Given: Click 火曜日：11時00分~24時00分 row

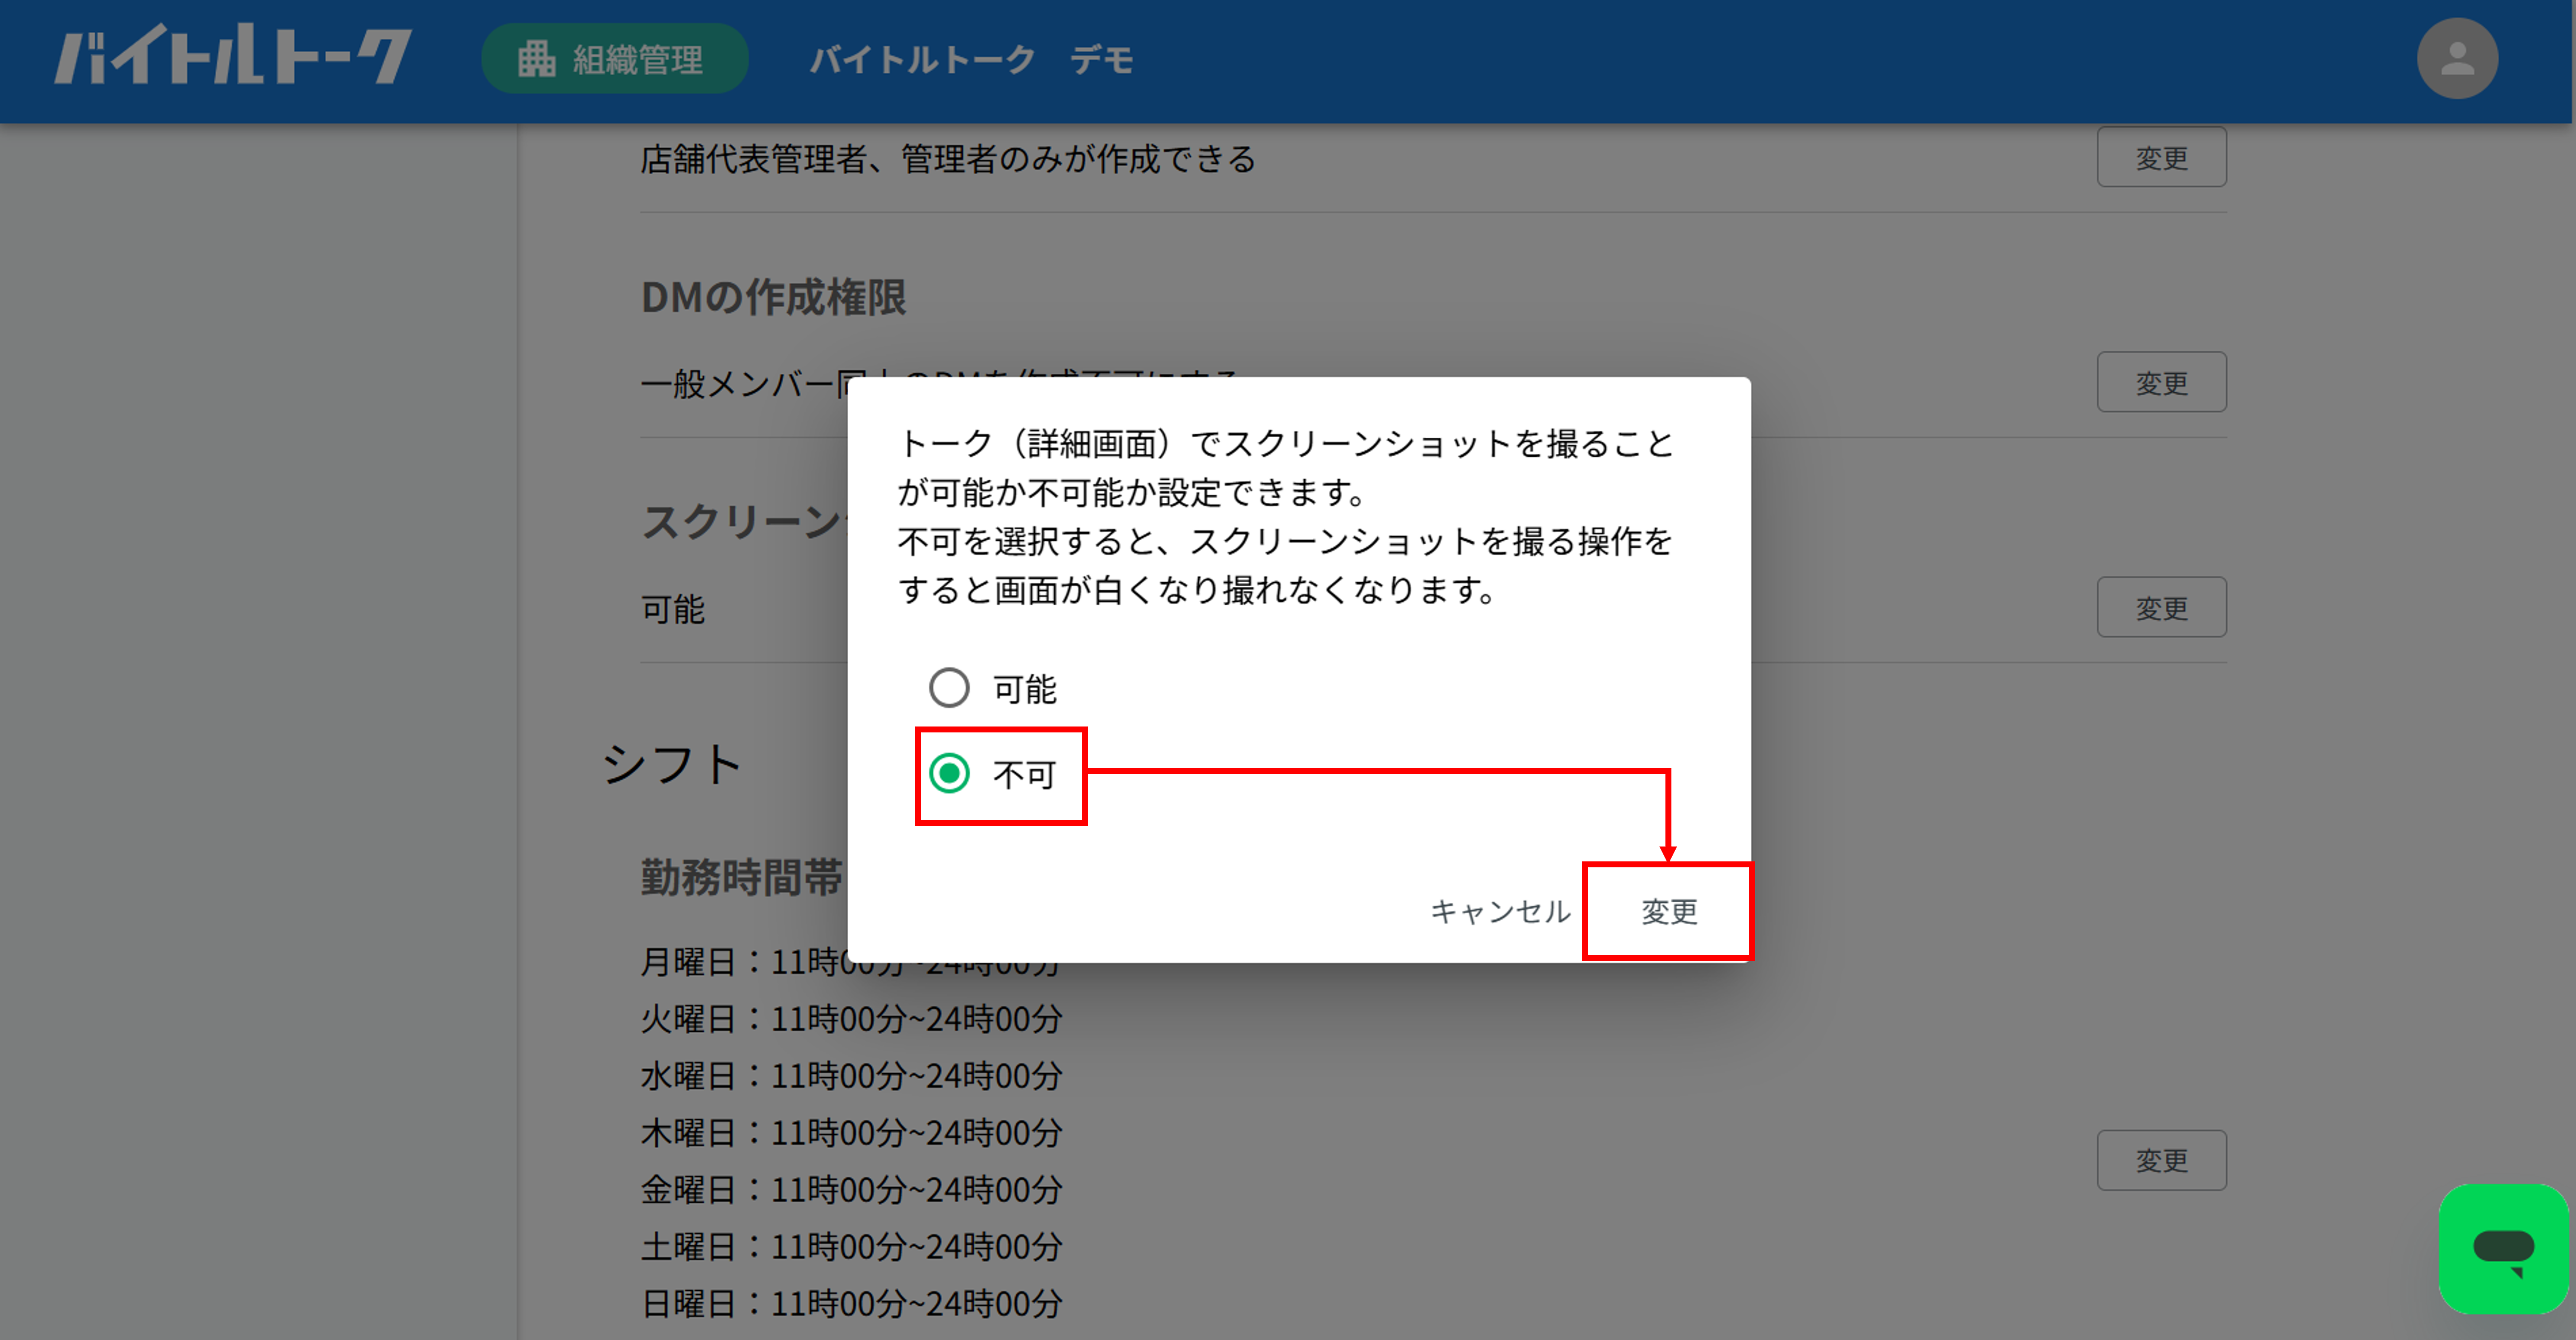Looking at the screenshot, I should pos(851,1019).
